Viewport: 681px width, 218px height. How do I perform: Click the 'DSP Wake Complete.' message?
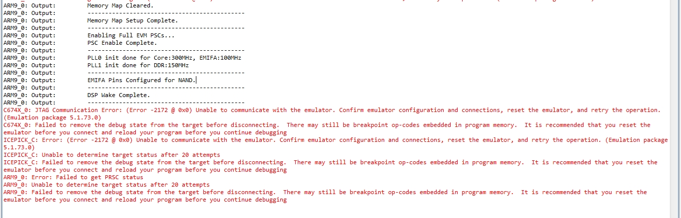click(x=118, y=95)
